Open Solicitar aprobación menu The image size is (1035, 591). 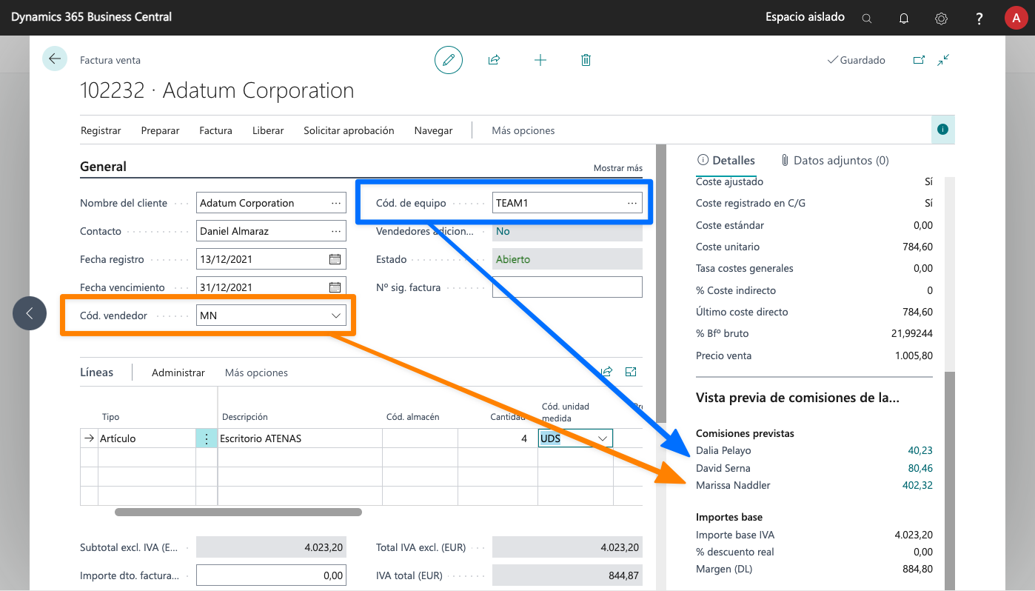[349, 130]
